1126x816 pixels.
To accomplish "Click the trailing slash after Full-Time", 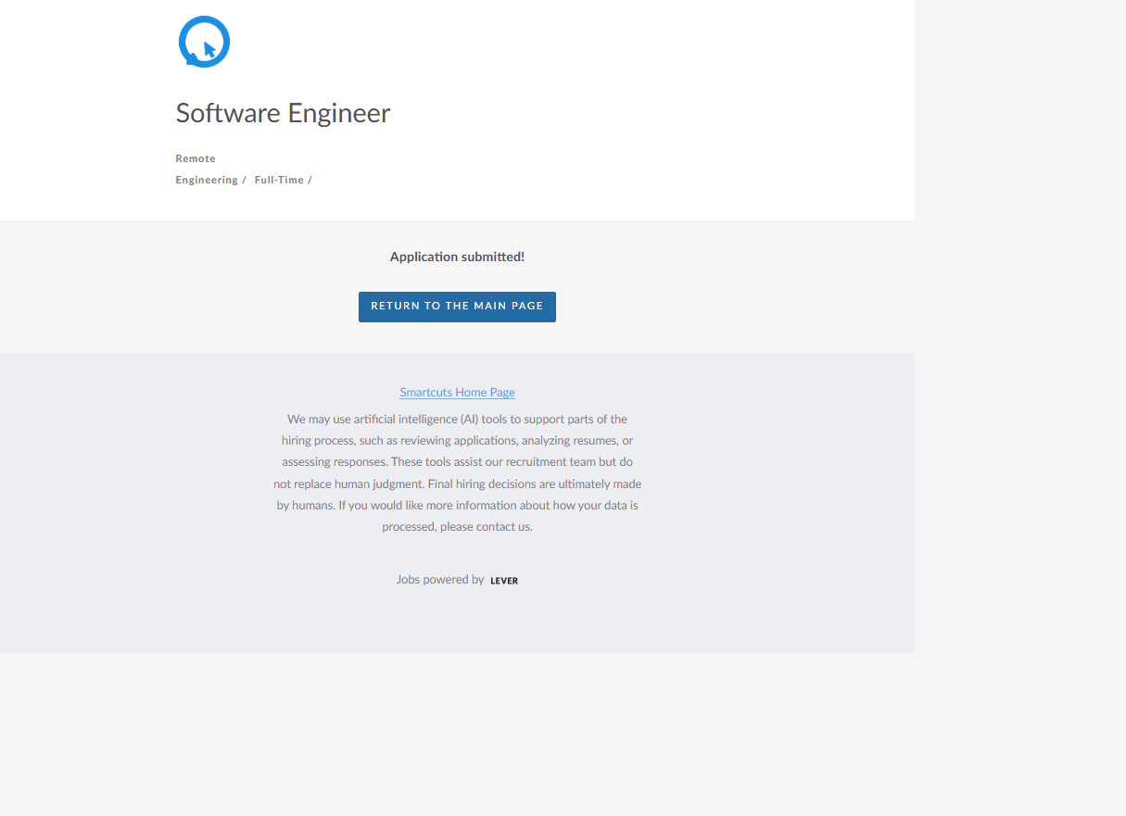I will pyautogui.click(x=310, y=180).
